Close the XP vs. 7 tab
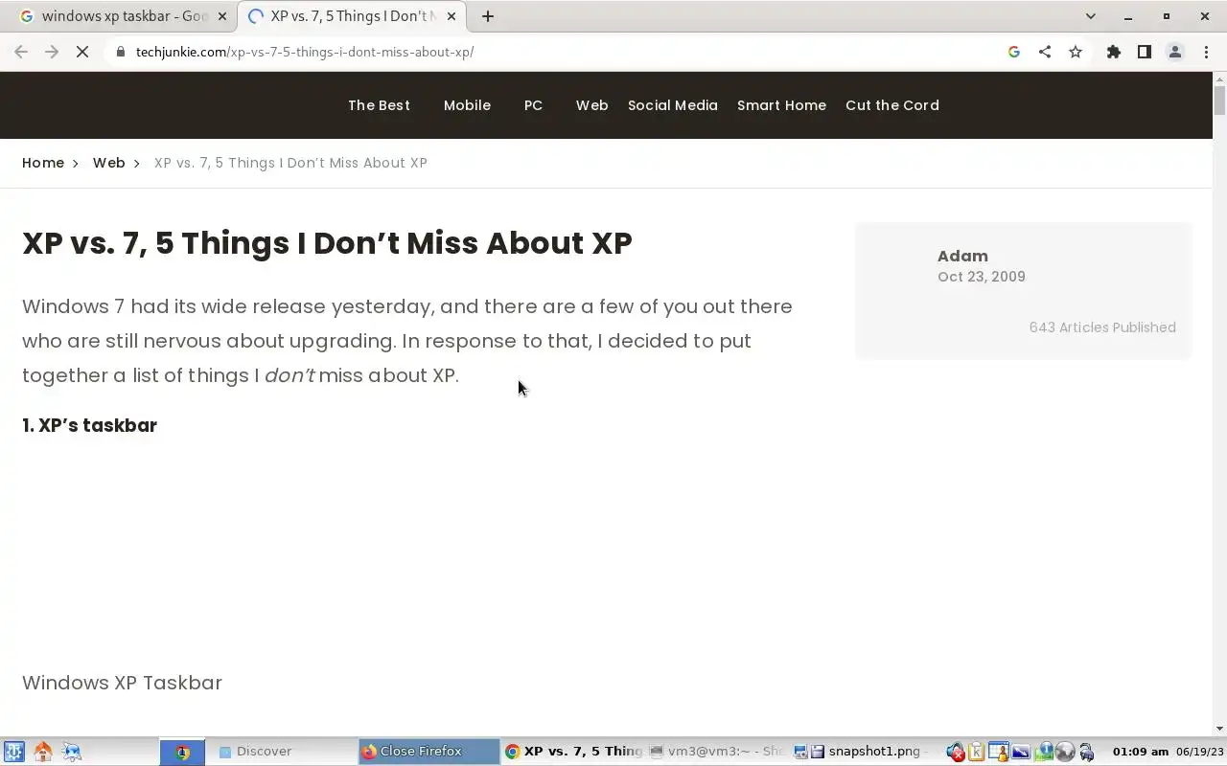The width and height of the screenshot is (1227, 766). coord(451,16)
